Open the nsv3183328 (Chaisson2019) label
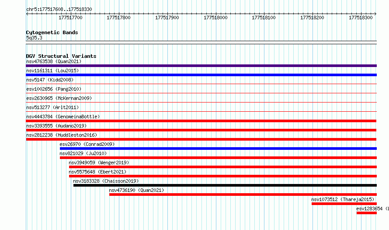This screenshot has height=230, width=389. (x=106, y=181)
